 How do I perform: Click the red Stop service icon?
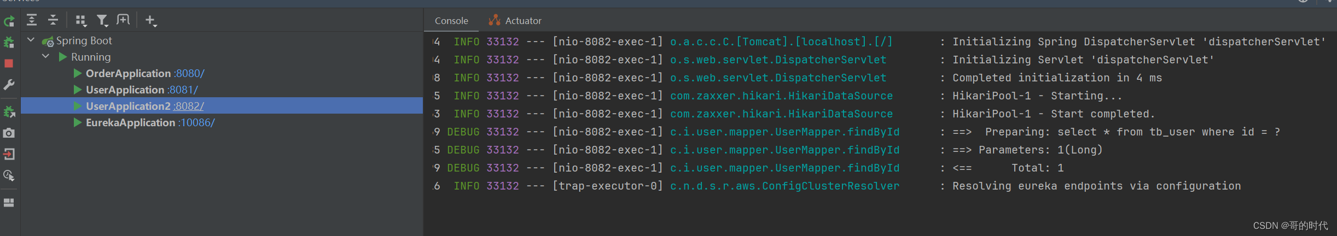(x=9, y=63)
